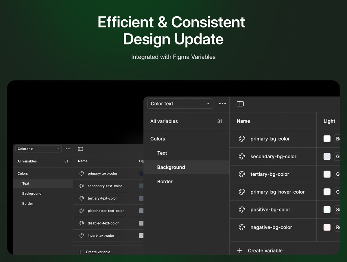347x262 pixels.
Task: Select Background group in large panel
Action: click(x=187, y=167)
